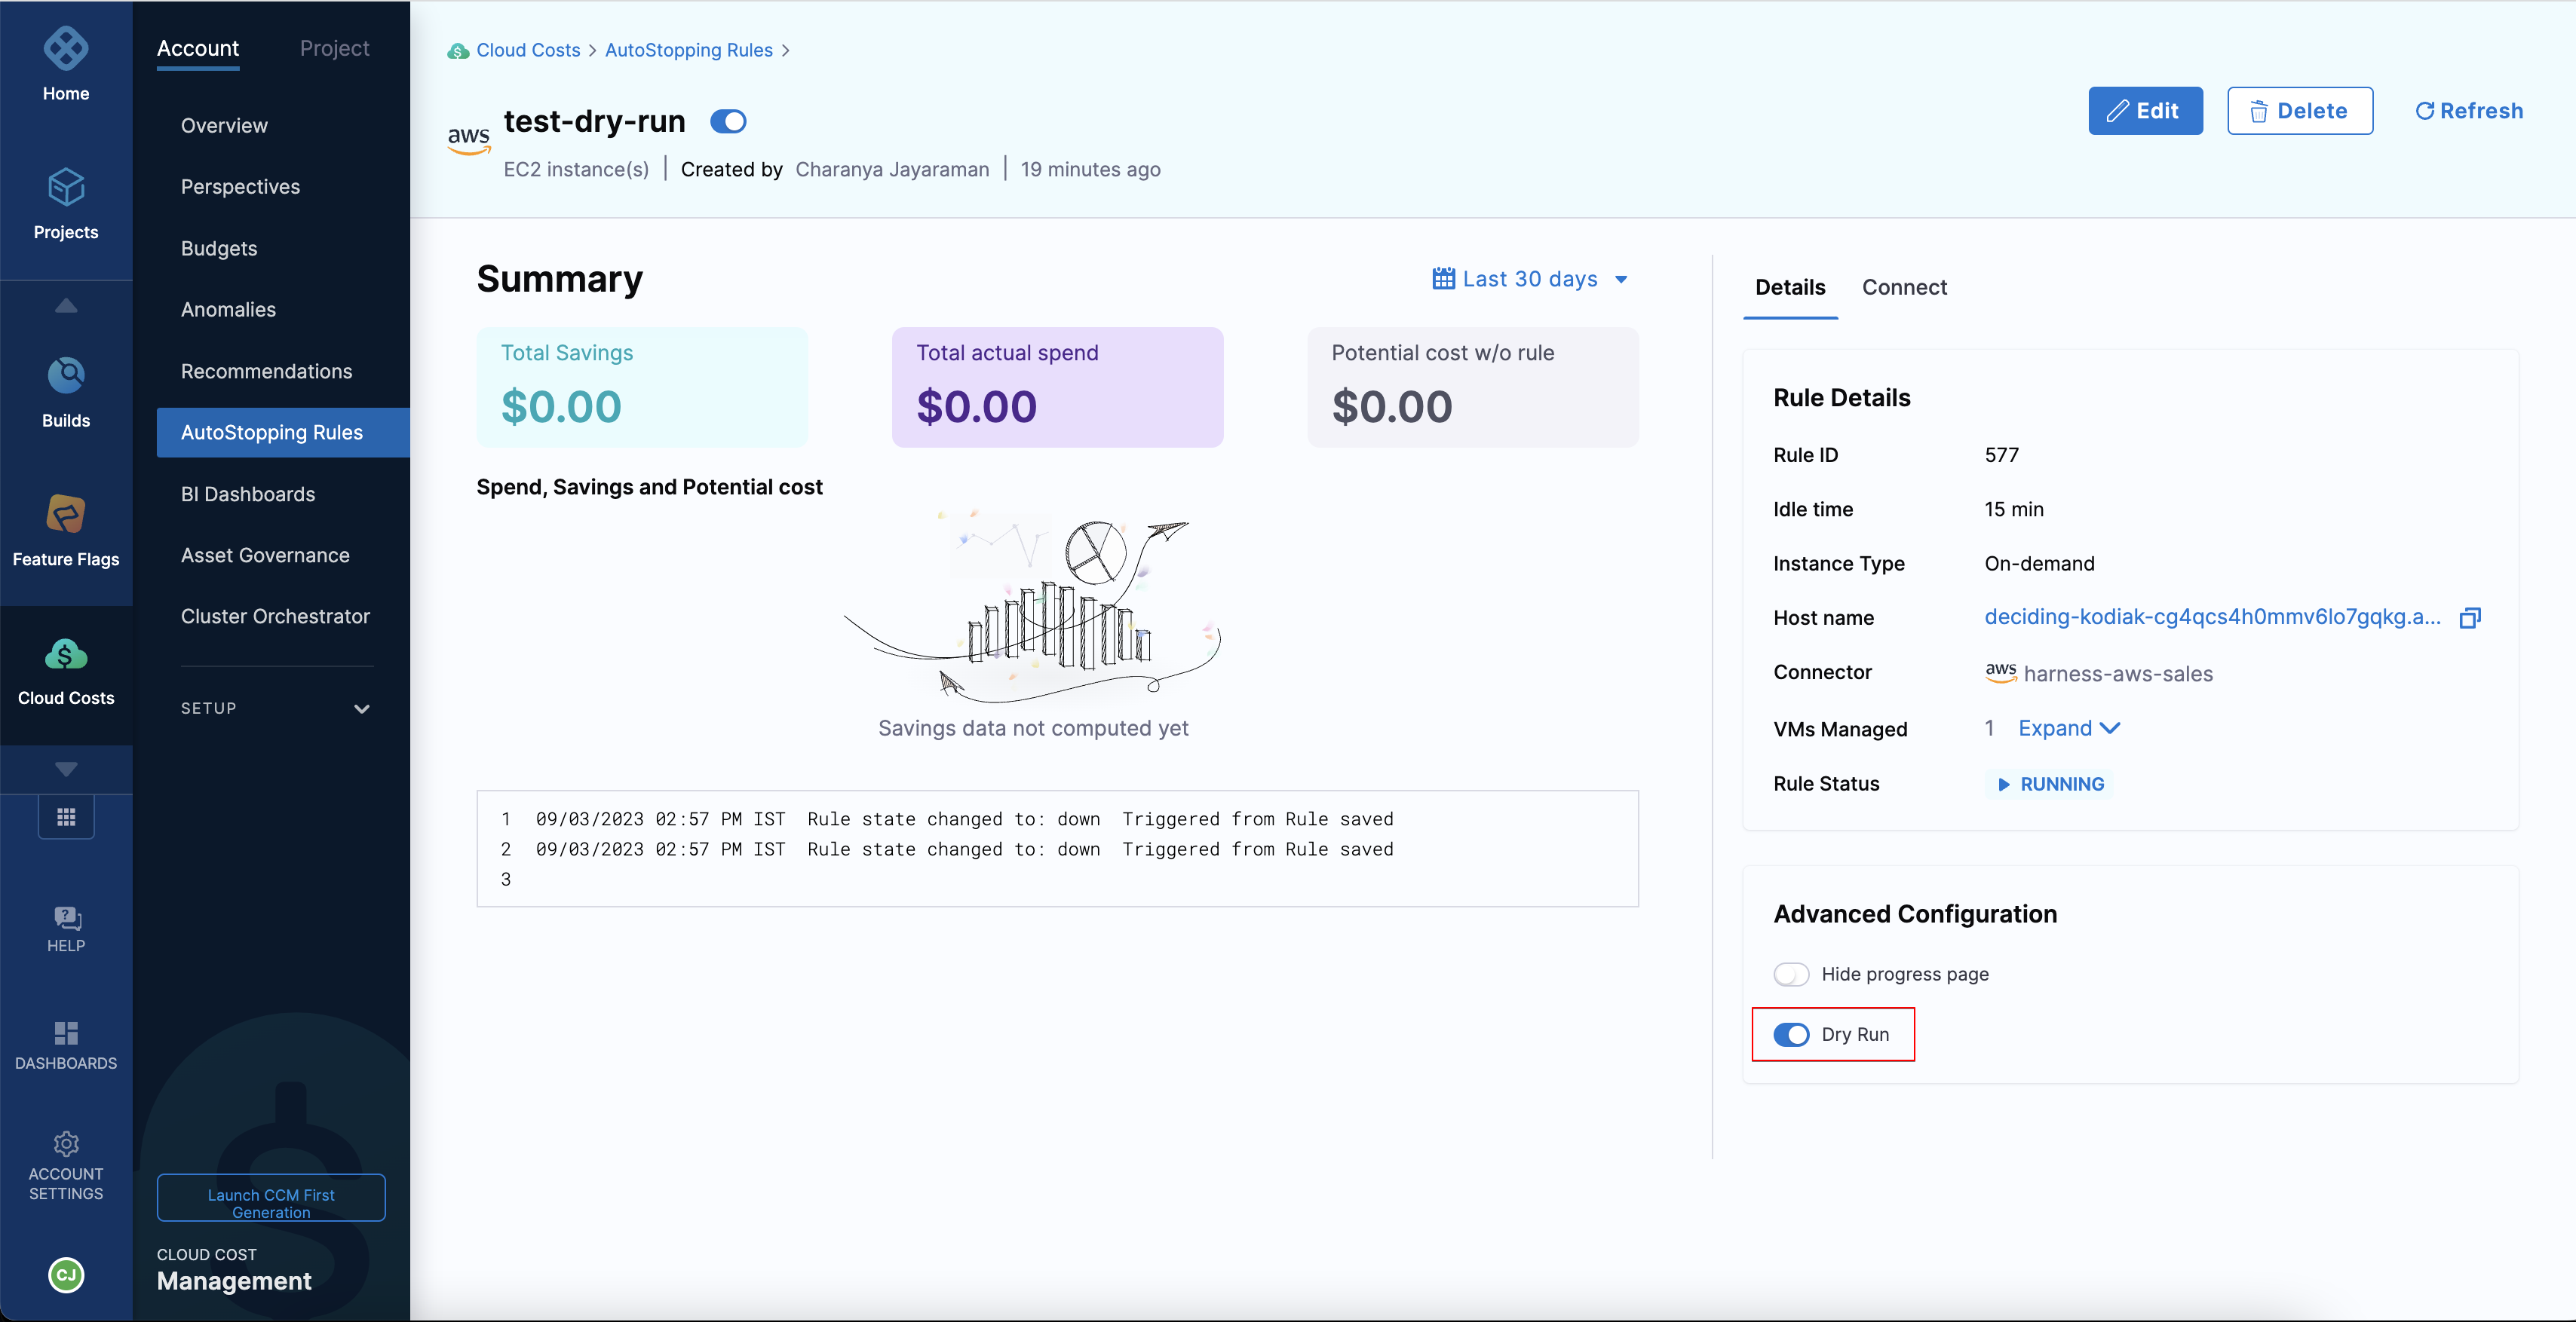This screenshot has height=1322, width=2576.
Task: Open the Builds module icon
Action: pyautogui.click(x=66, y=375)
